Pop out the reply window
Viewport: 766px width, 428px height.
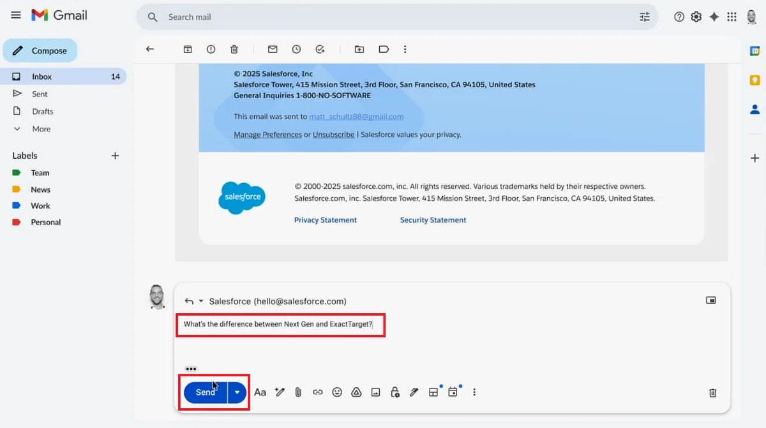point(710,300)
